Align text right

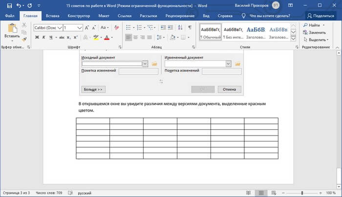coord(143,38)
